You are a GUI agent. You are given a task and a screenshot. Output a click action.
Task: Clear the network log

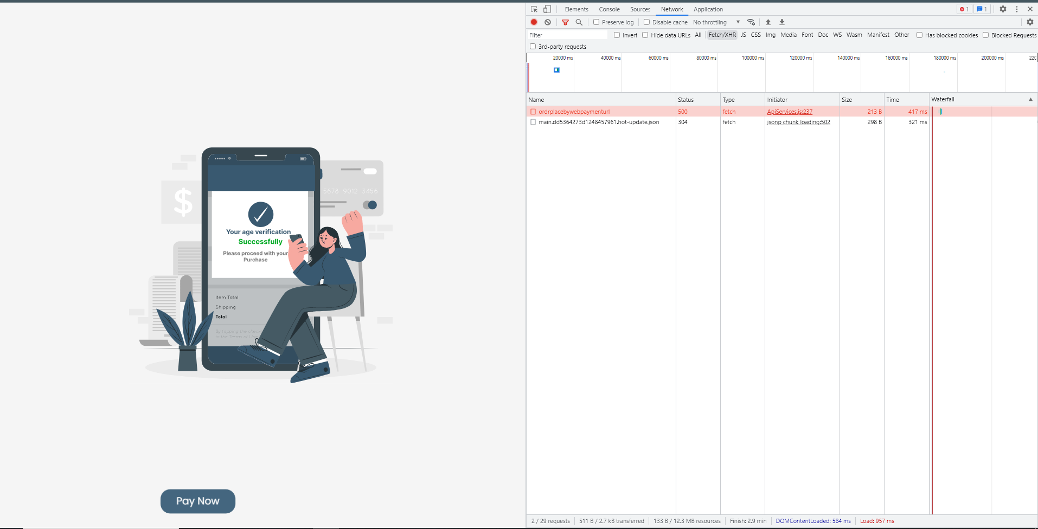coord(548,22)
